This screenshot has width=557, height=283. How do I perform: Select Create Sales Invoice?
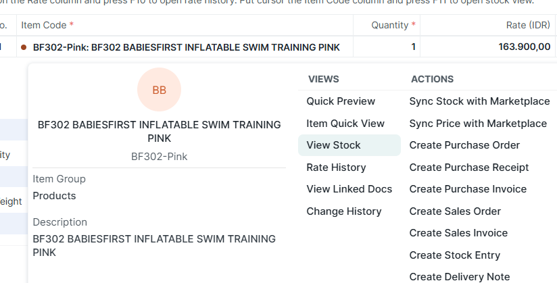[458, 233]
